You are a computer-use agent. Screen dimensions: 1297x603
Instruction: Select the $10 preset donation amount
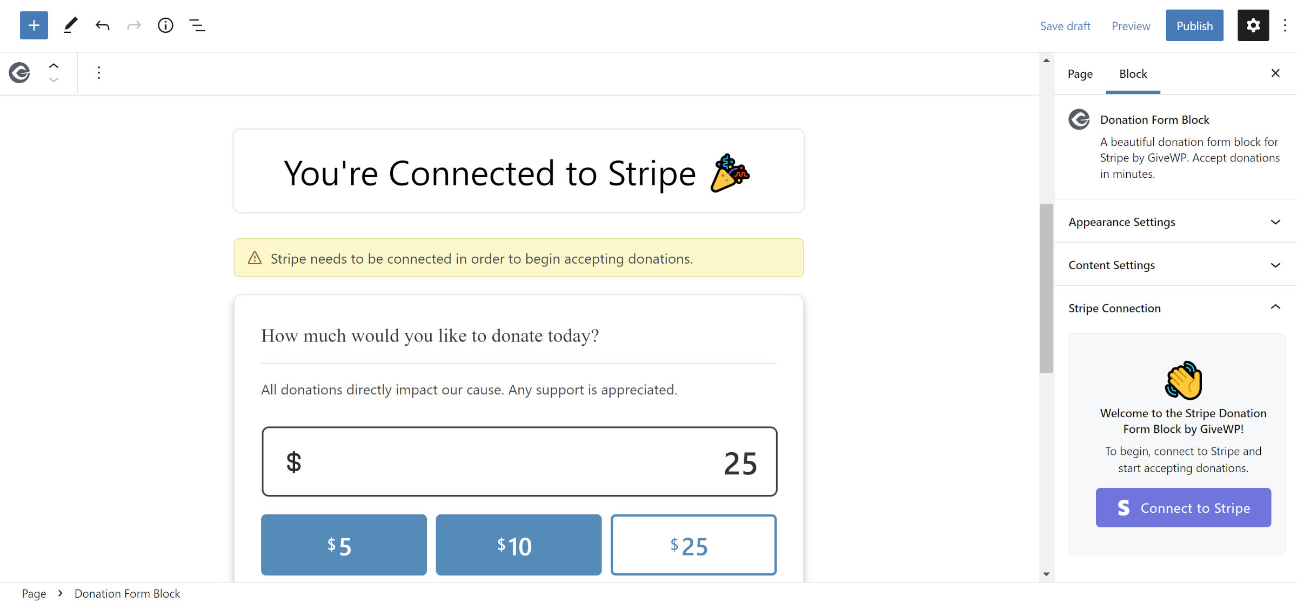point(518,545)
